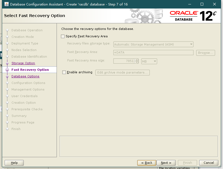The width and height of the screenshot is (223, 169).
Task: Click the Creation Mode step
Action: [x=23, y=37]
